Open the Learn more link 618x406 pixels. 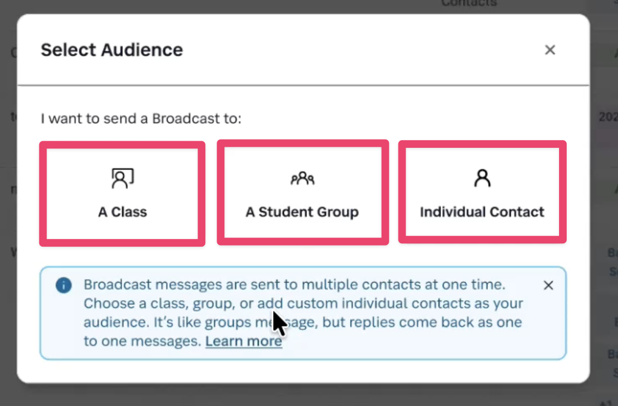[x=243, y=342]
